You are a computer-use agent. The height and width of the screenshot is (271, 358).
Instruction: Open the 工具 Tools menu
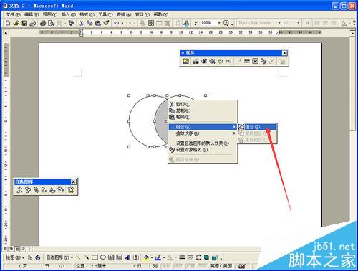coord(105,14)
